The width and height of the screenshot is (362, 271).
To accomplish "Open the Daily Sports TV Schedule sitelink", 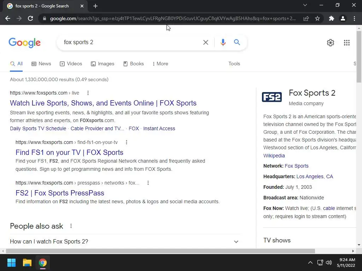I will pos(38,128).
